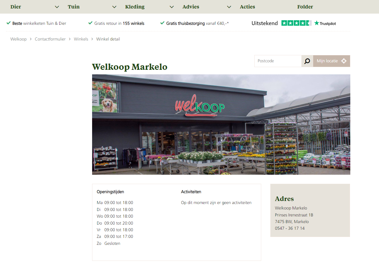Expand the Tuin menu chevron
Screen dimensions: 379x269
114,7
